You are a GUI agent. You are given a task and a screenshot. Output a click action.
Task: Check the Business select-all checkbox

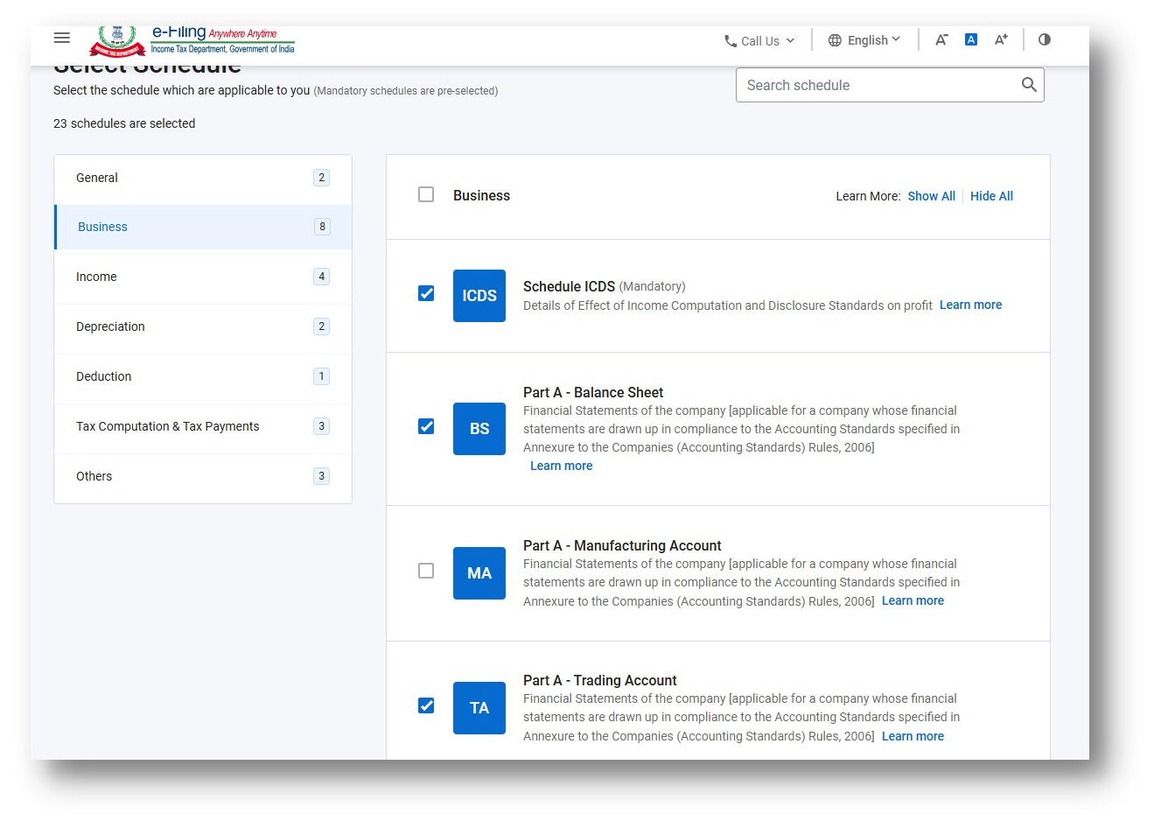click(x=426, y=194)
